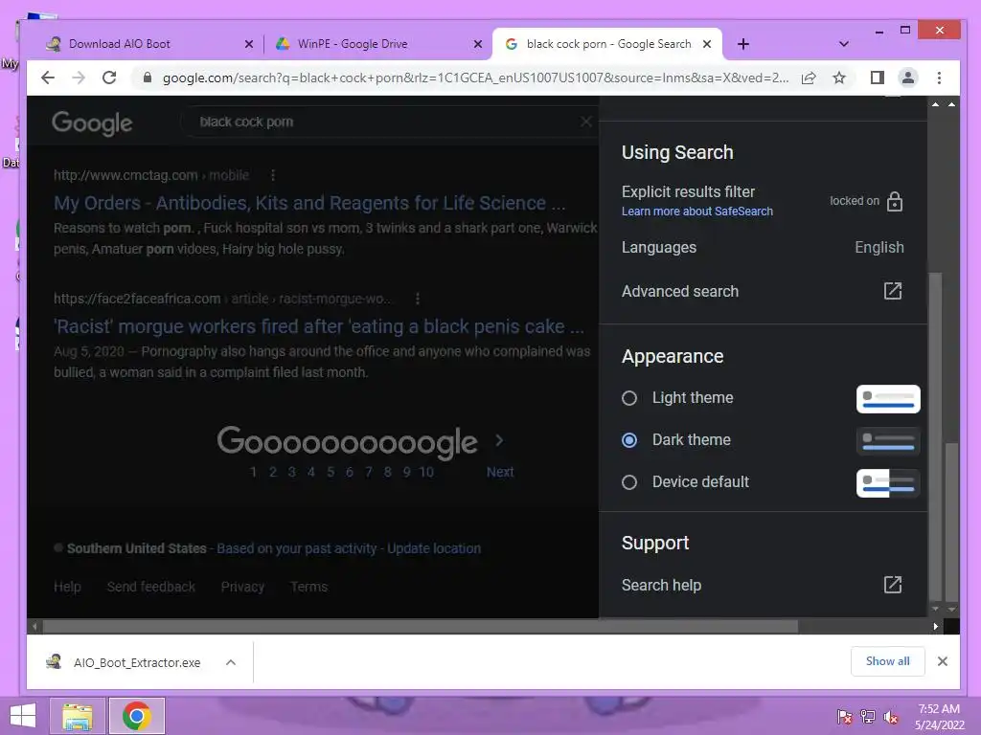Reload the page with refresh icon
Screen dimensions: 981x735
coord(109,78)
